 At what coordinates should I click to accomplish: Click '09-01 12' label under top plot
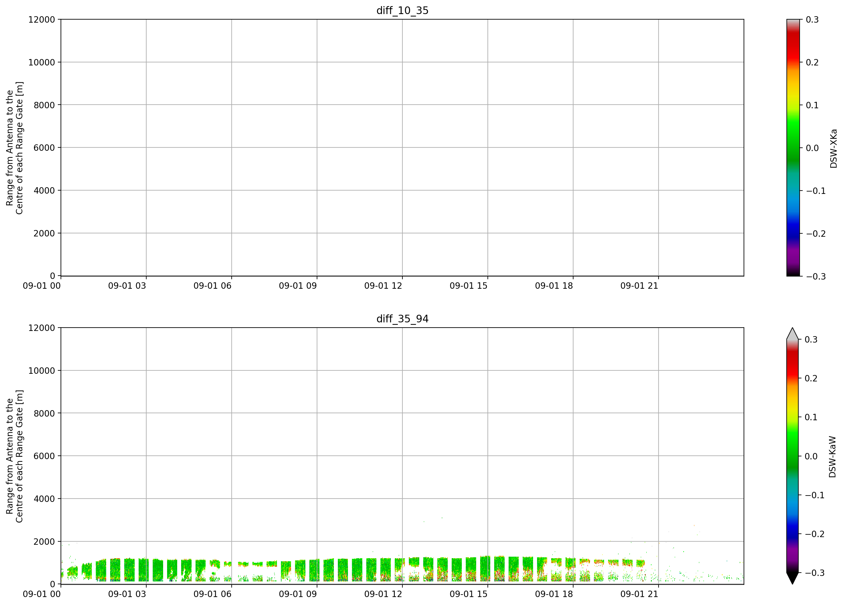[383, 286]
